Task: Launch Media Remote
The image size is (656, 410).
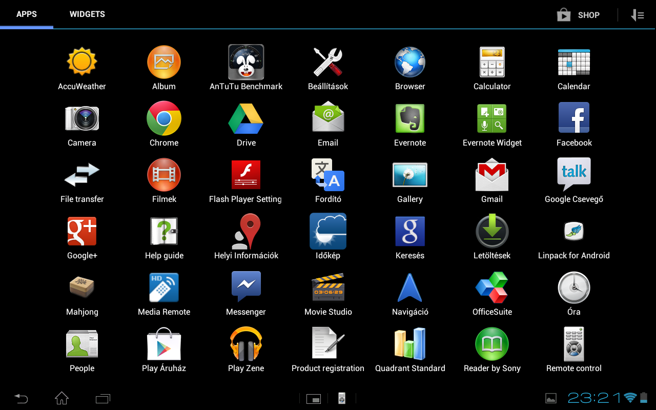Action: click(x=164, y=294)
